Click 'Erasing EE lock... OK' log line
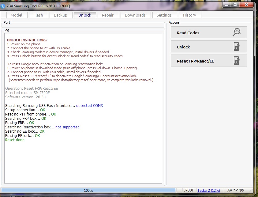Viewport: 258px width, 197px height. [23, 135]
